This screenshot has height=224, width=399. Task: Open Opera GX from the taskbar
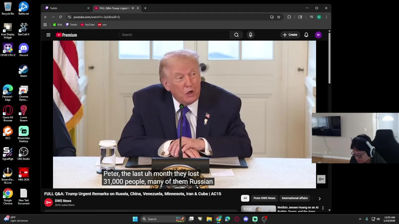click(x=237, y=219)
